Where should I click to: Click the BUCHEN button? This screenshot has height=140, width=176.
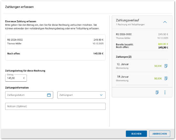coord(136,134)
